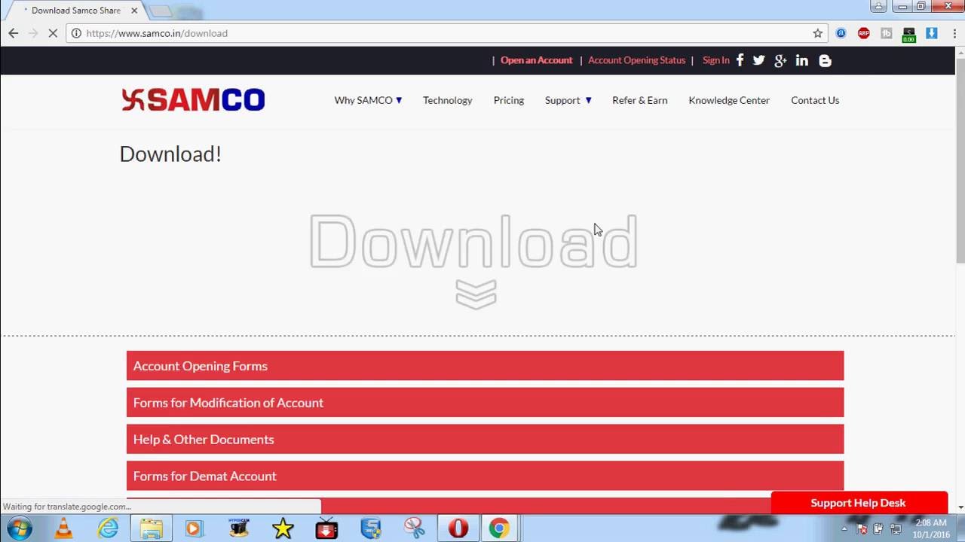Viewport: 965px width, 542px height.
Task: Click the scrollbar down arrow
Action: point(960,507)
